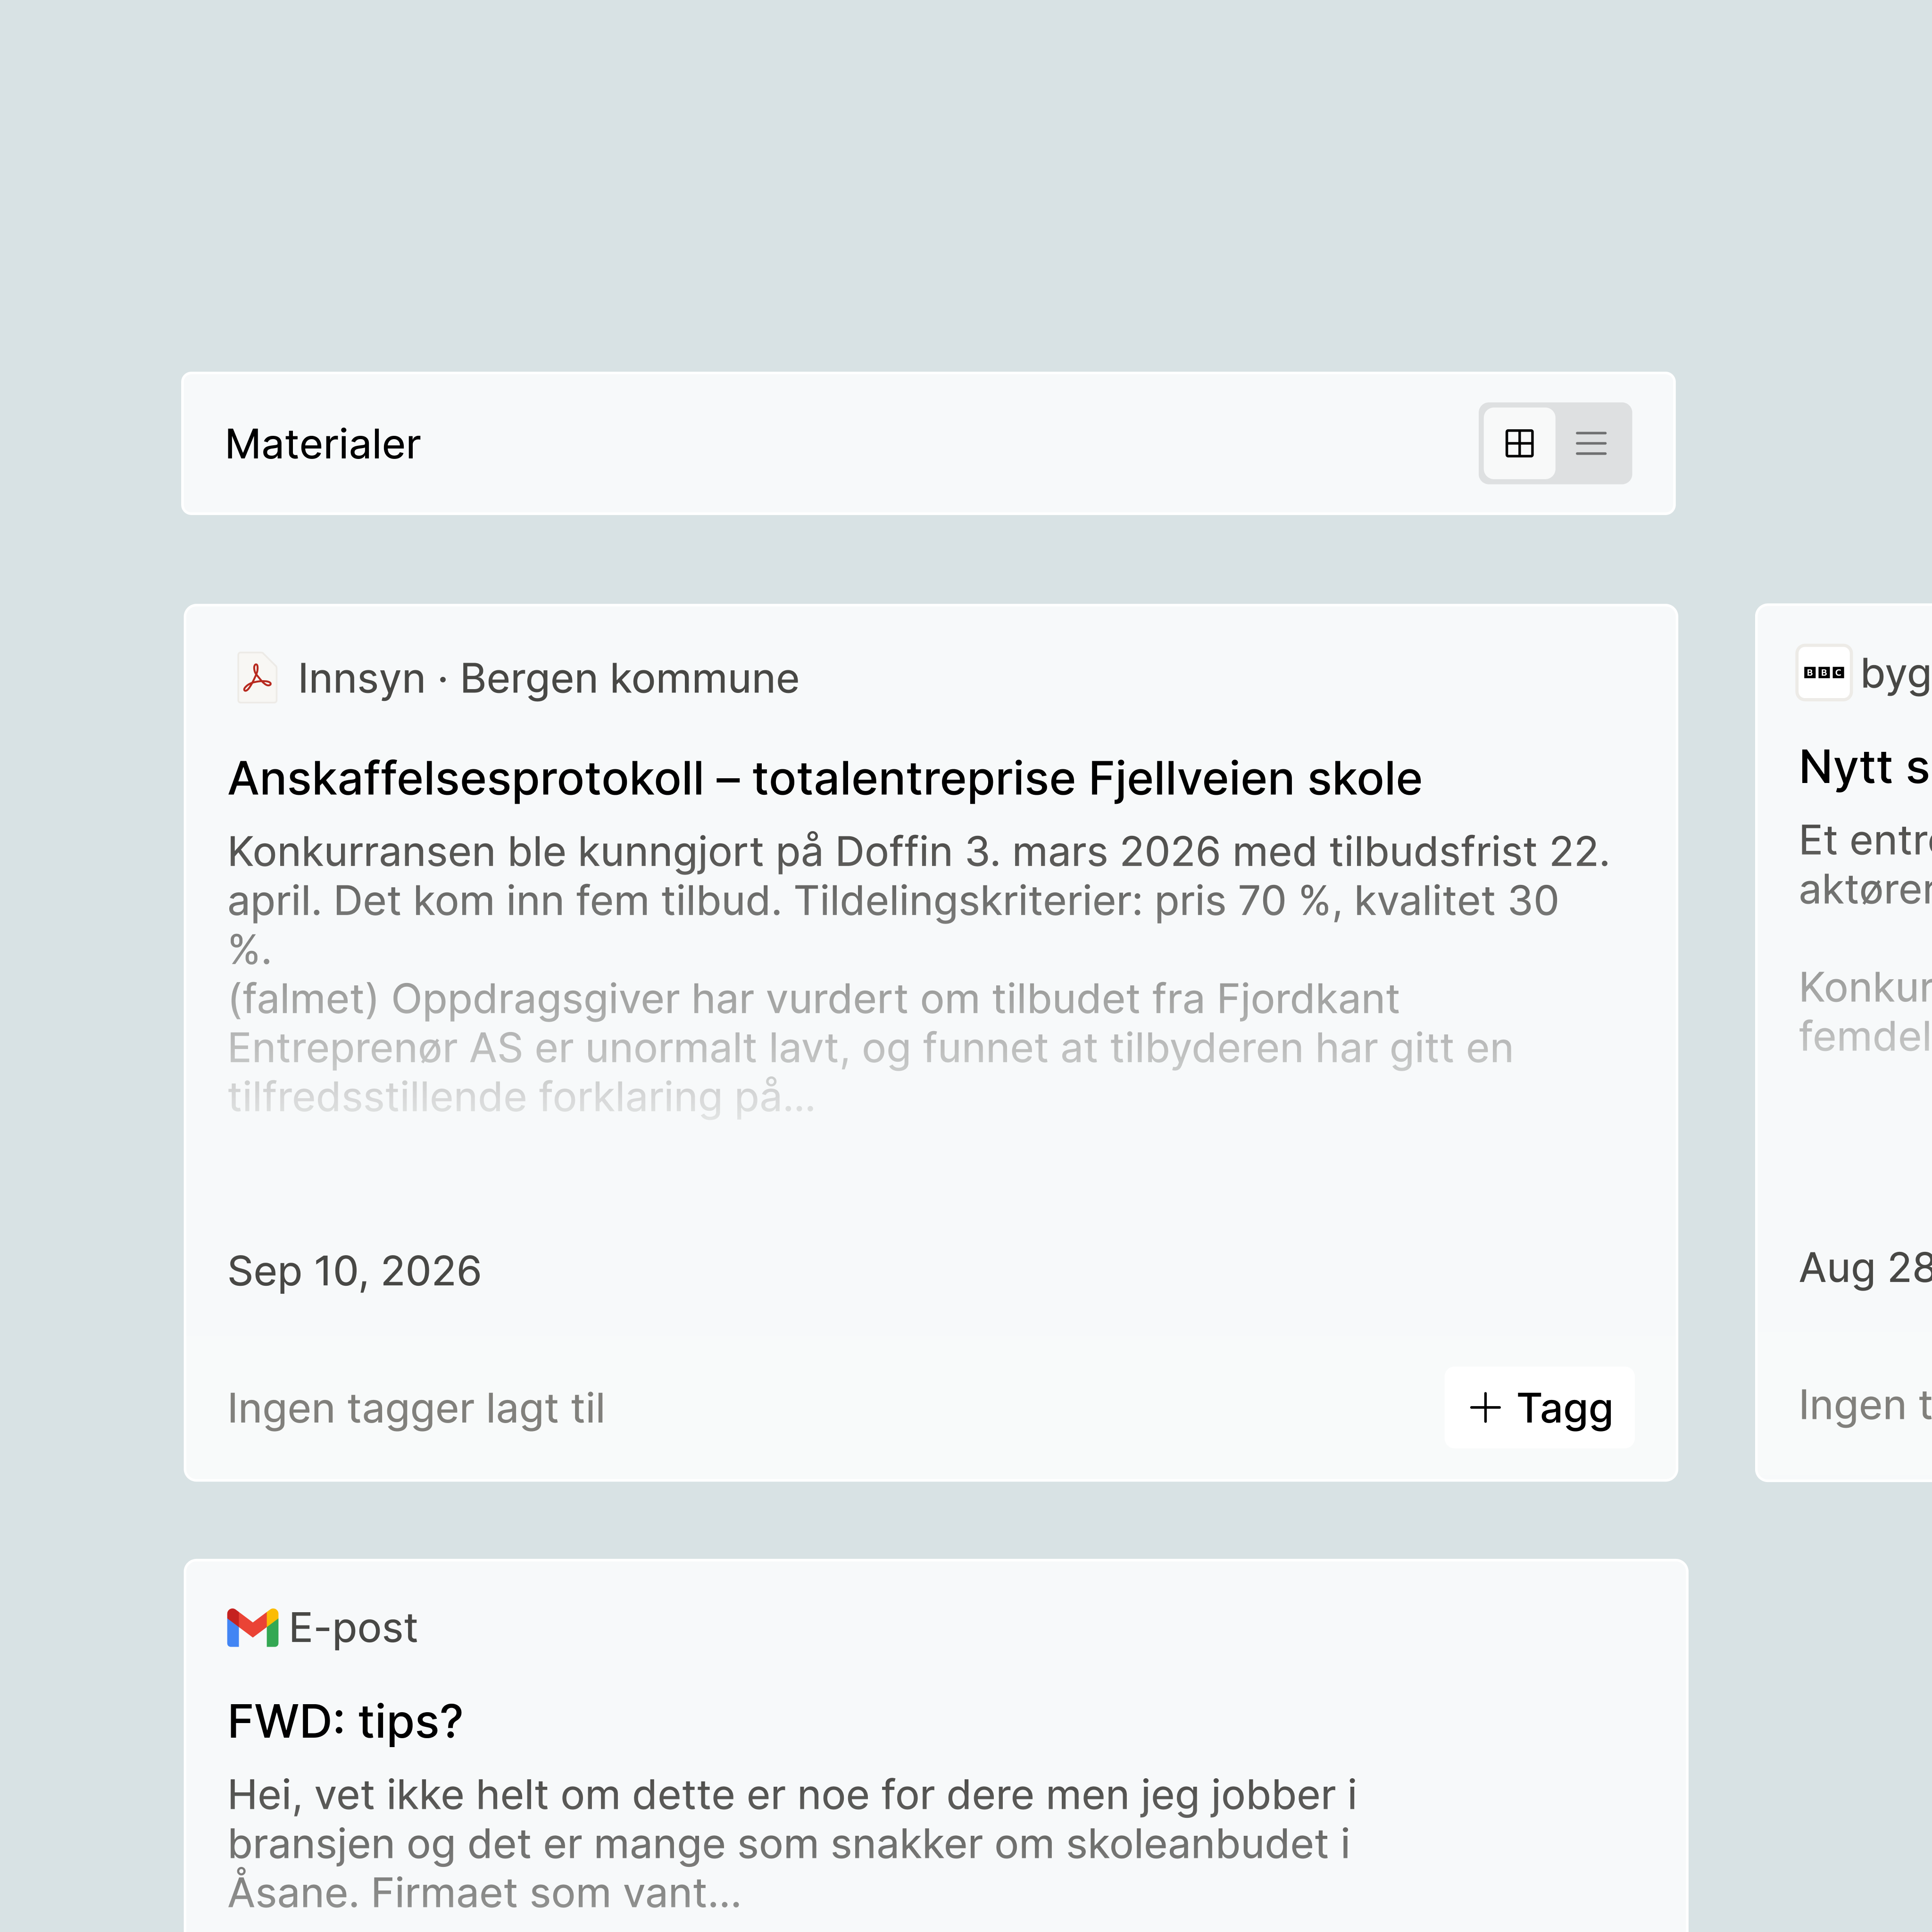Click the PDF icon beside Innsyn
This screenshot has height=1932, width=1932.
click(257, 678)
